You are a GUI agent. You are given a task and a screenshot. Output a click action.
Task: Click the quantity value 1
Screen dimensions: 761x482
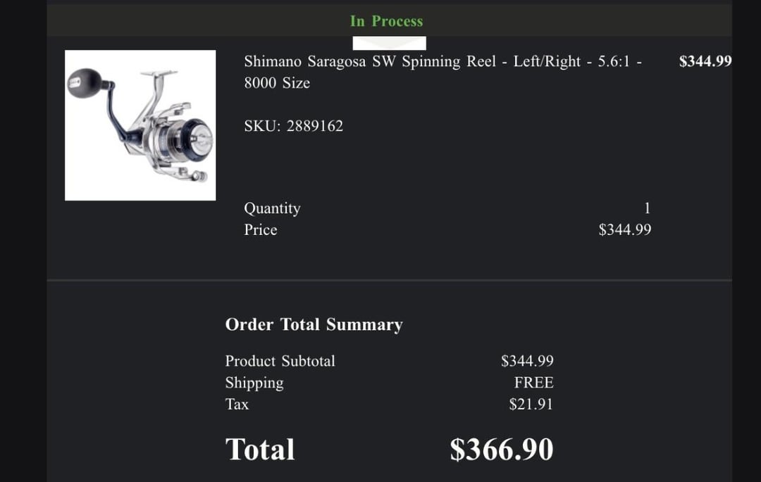[647, 208]
